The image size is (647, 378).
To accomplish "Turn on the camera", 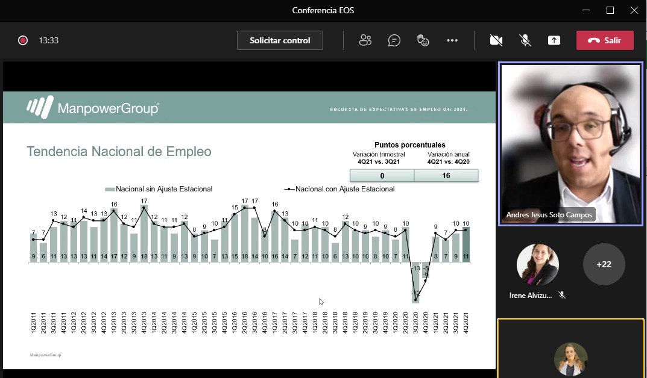I will point(496,40).
